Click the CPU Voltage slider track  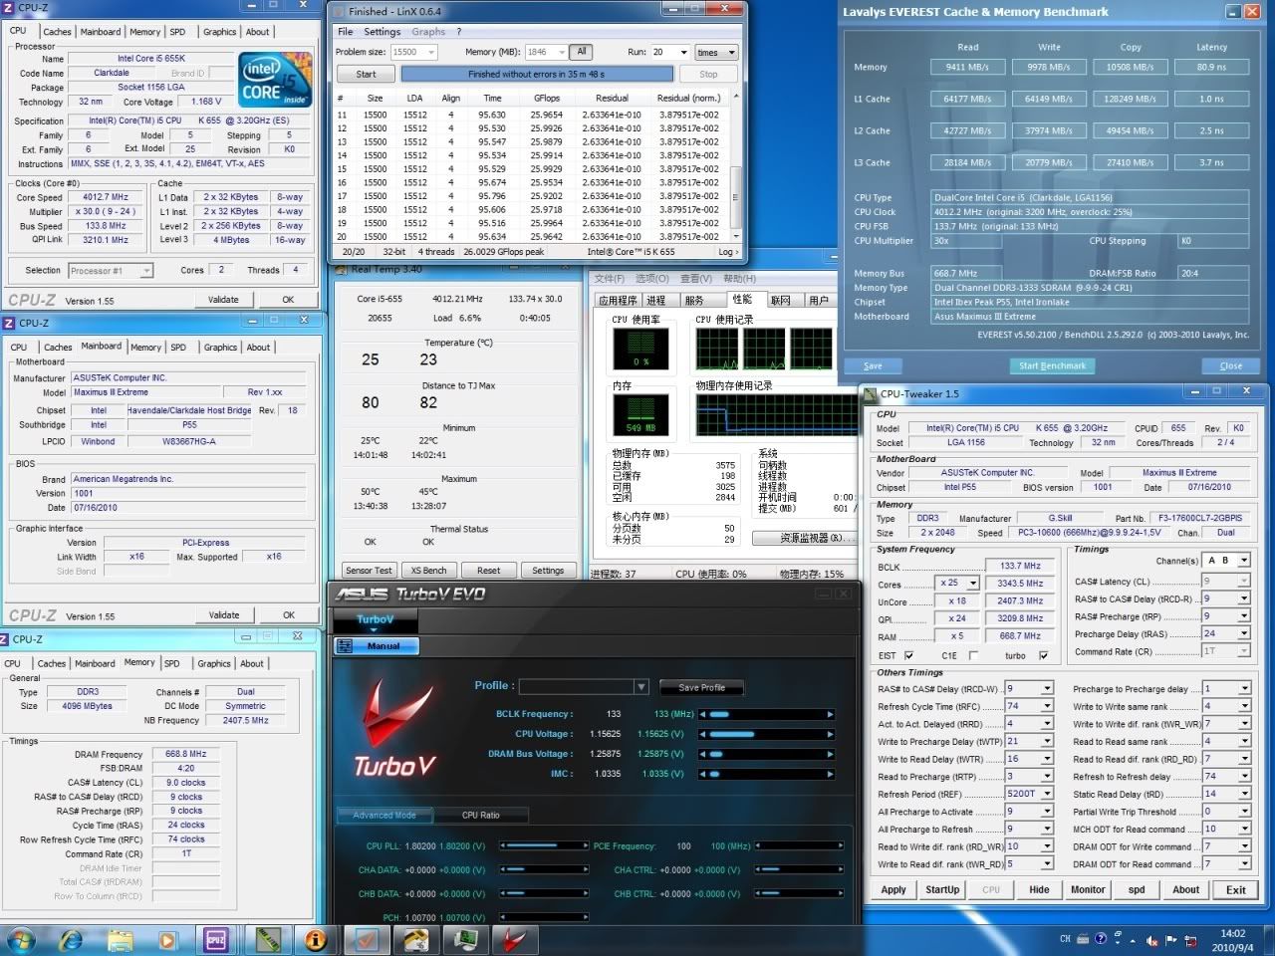(x=767, y=734)
